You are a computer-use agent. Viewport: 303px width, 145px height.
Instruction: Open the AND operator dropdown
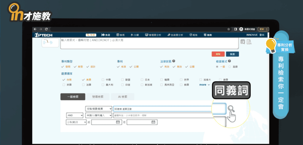pos(75,115)
